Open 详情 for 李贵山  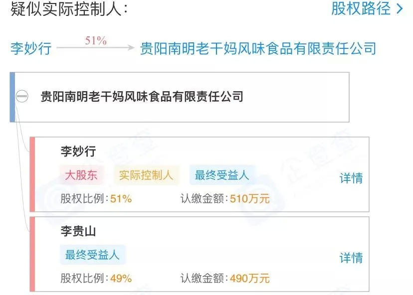pyautogui.click(x=351, y=258)
